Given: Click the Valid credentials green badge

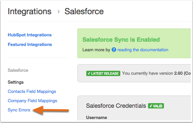Looking at the screenshot, I should pos(156,106).
